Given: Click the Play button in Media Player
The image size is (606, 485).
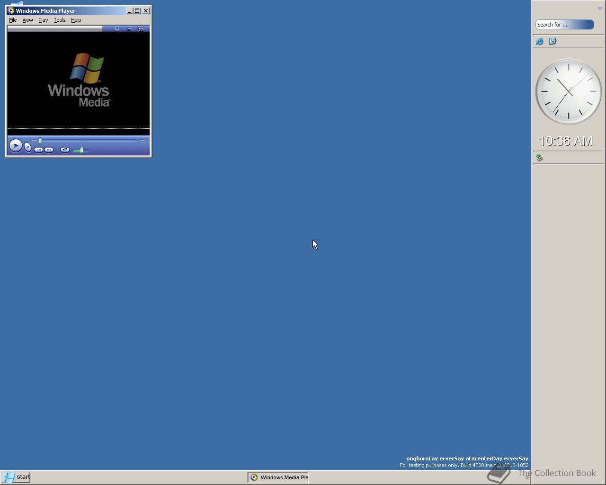Looking at the screenshot, I should pyautogui.click(x=16, y=145).
